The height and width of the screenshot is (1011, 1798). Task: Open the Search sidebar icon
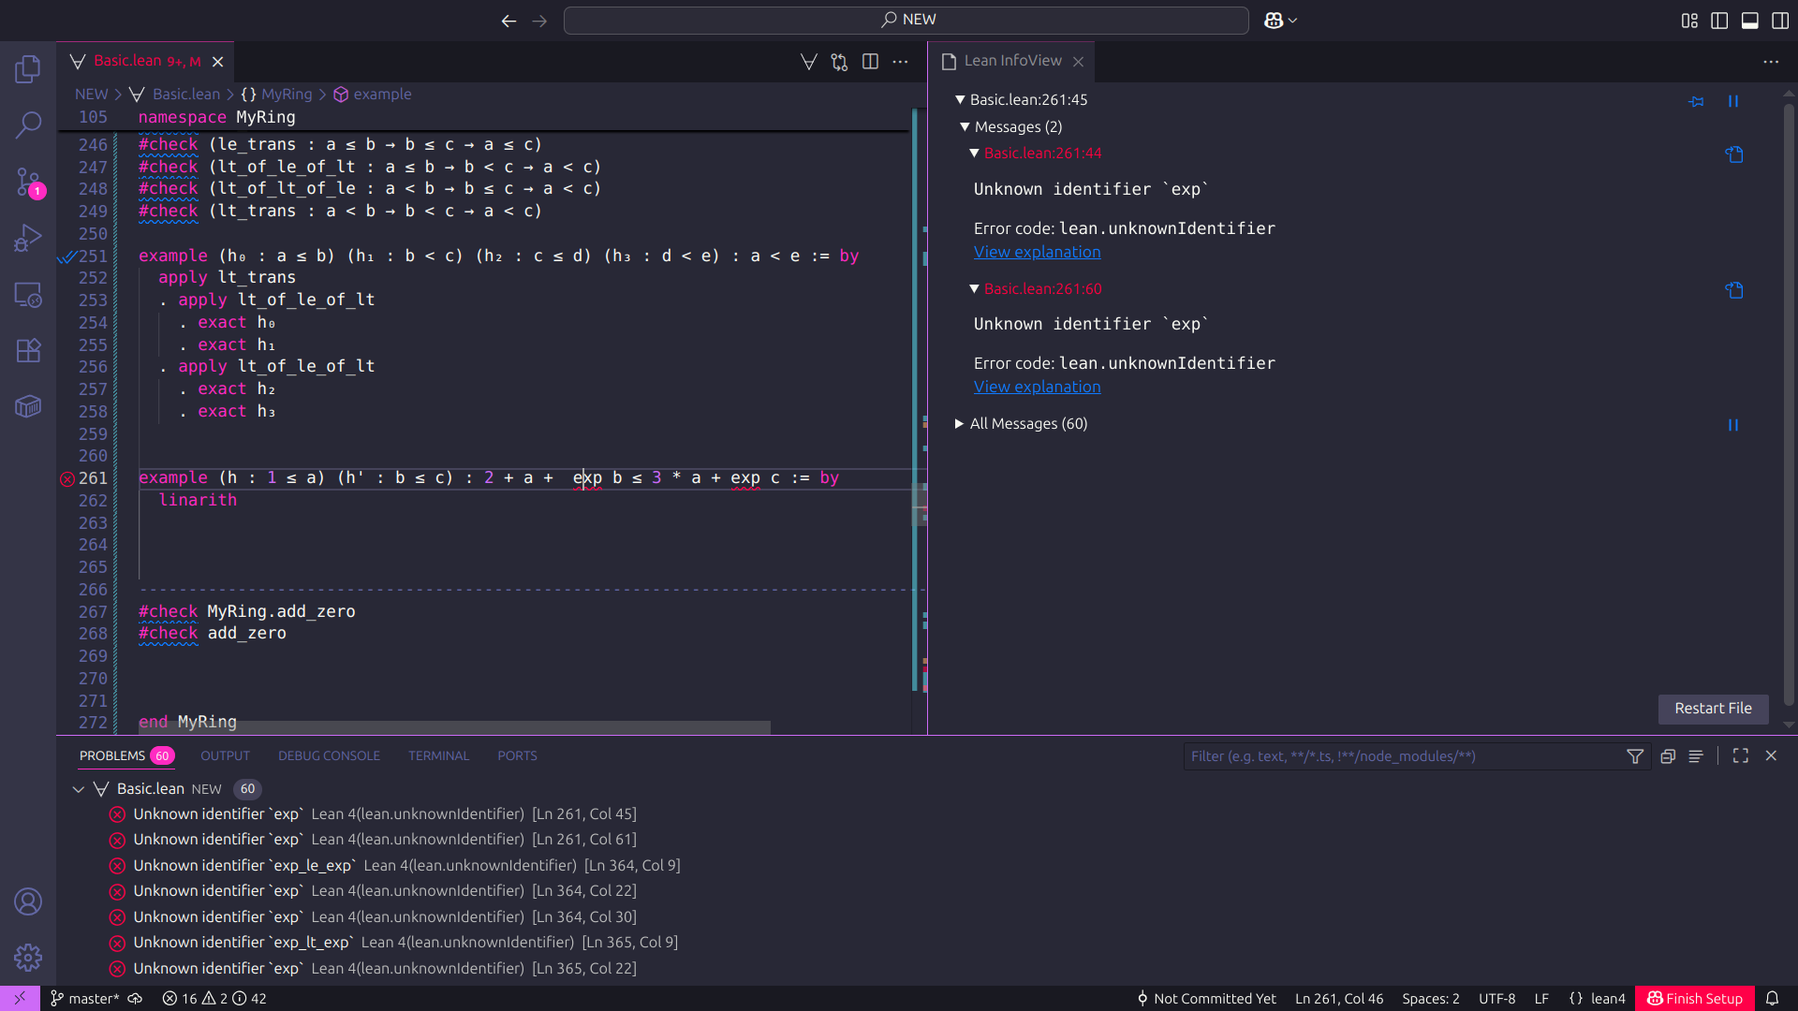click(x=28, y=125)
